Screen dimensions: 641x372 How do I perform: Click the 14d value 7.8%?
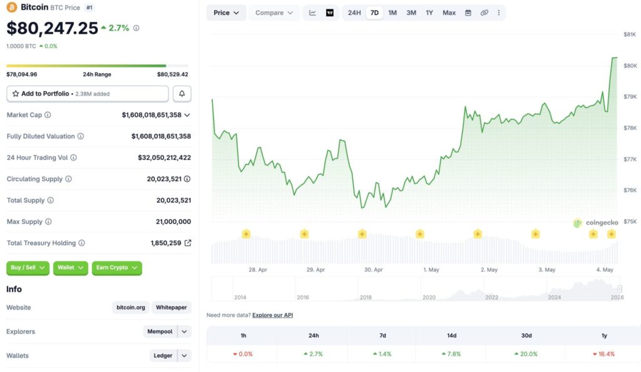pos(451,354)
